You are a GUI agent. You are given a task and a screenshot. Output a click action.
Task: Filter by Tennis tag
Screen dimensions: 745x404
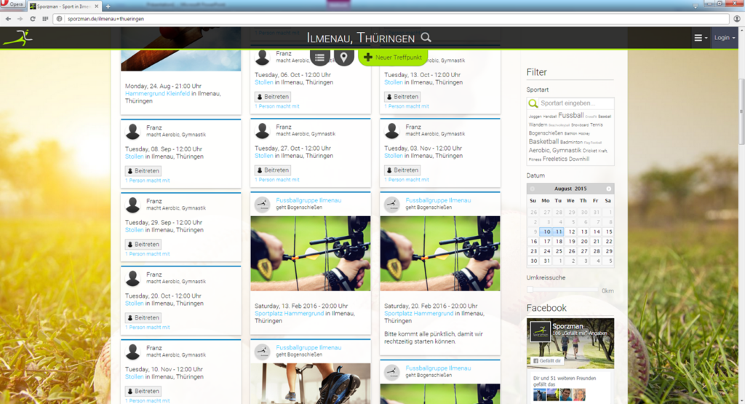tap(597, 124)
